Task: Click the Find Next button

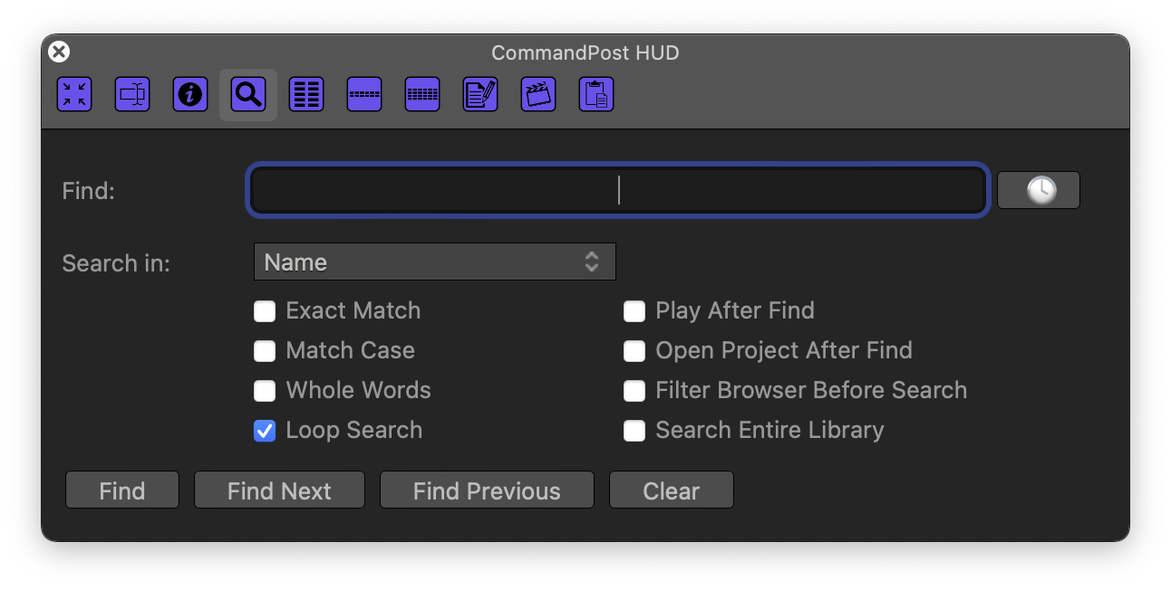Action: click(x=279, y=490)
